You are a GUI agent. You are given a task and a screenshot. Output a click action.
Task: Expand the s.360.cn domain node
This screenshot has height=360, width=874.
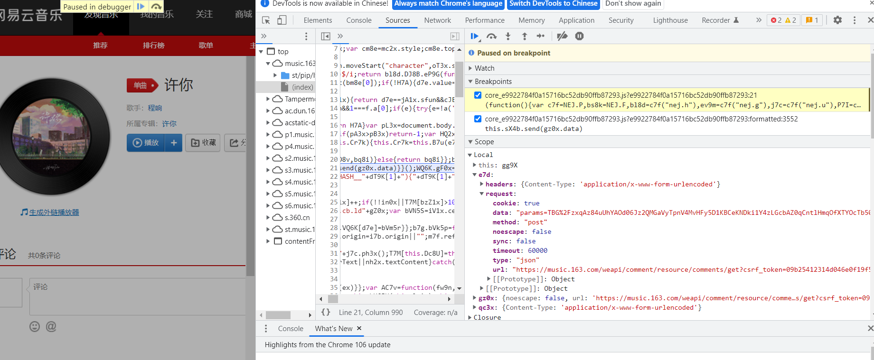pos(268,217)
